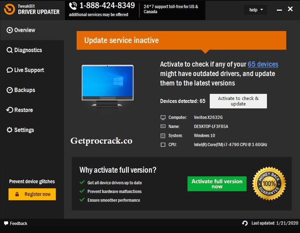300x233 pixels.
Task: Click the Prevent device glitches text
Action: (x=32, y=181)
